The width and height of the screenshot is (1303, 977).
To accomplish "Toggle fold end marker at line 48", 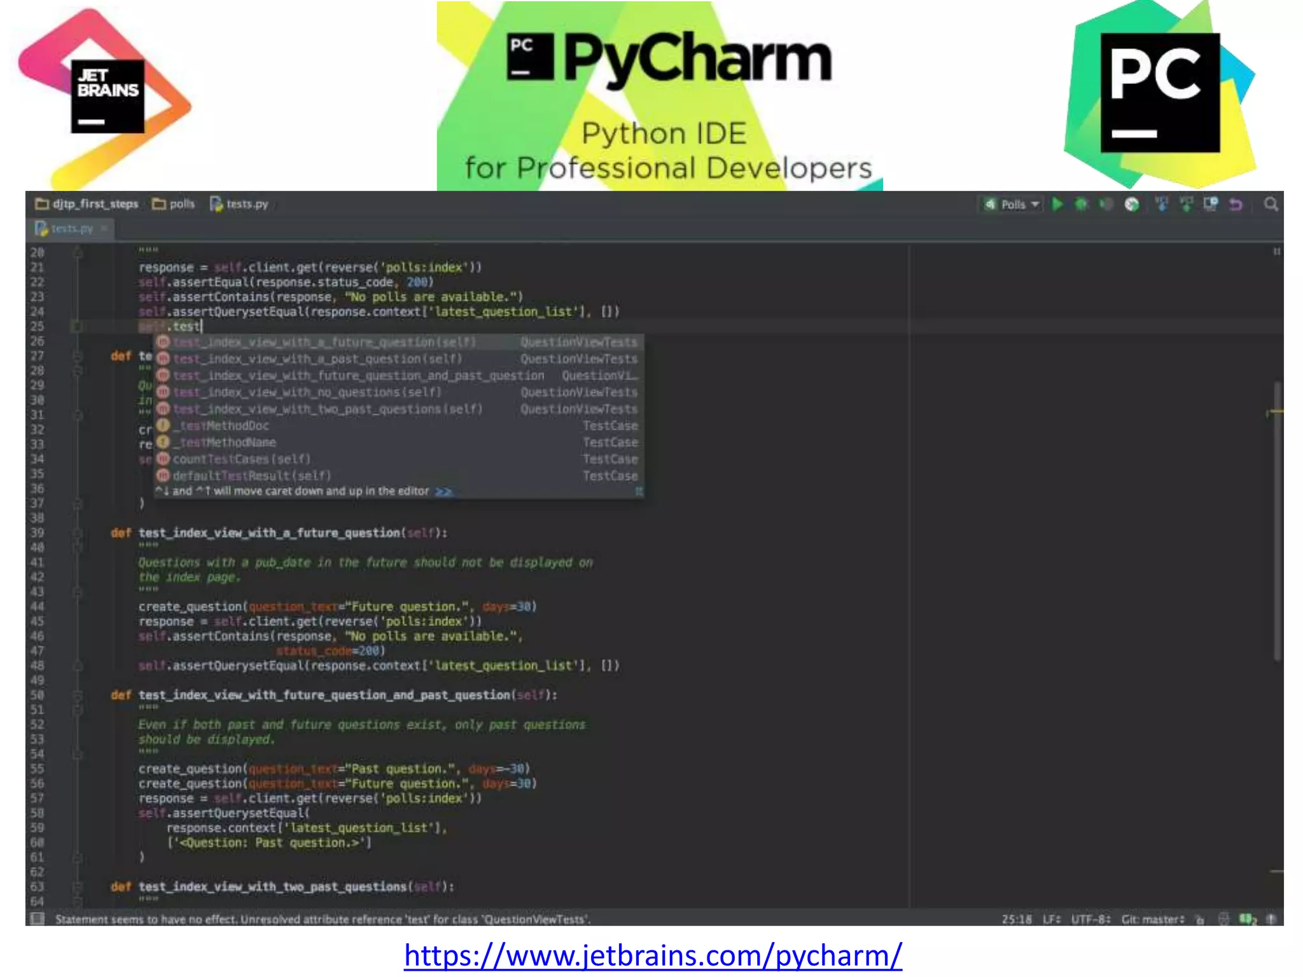I will tap(78, 665).
